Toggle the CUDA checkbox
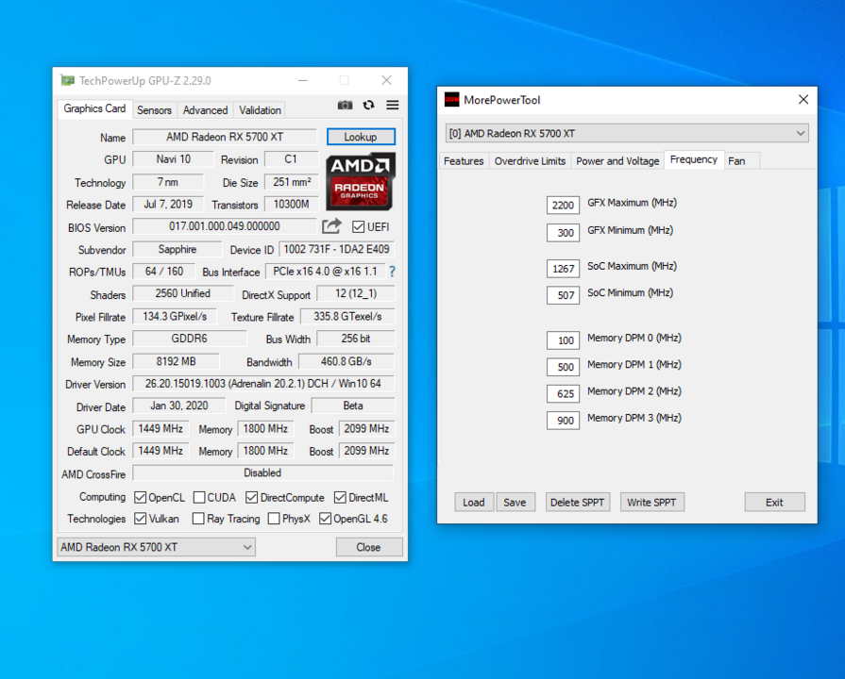 pyautogui.click(x=199, y=498)
